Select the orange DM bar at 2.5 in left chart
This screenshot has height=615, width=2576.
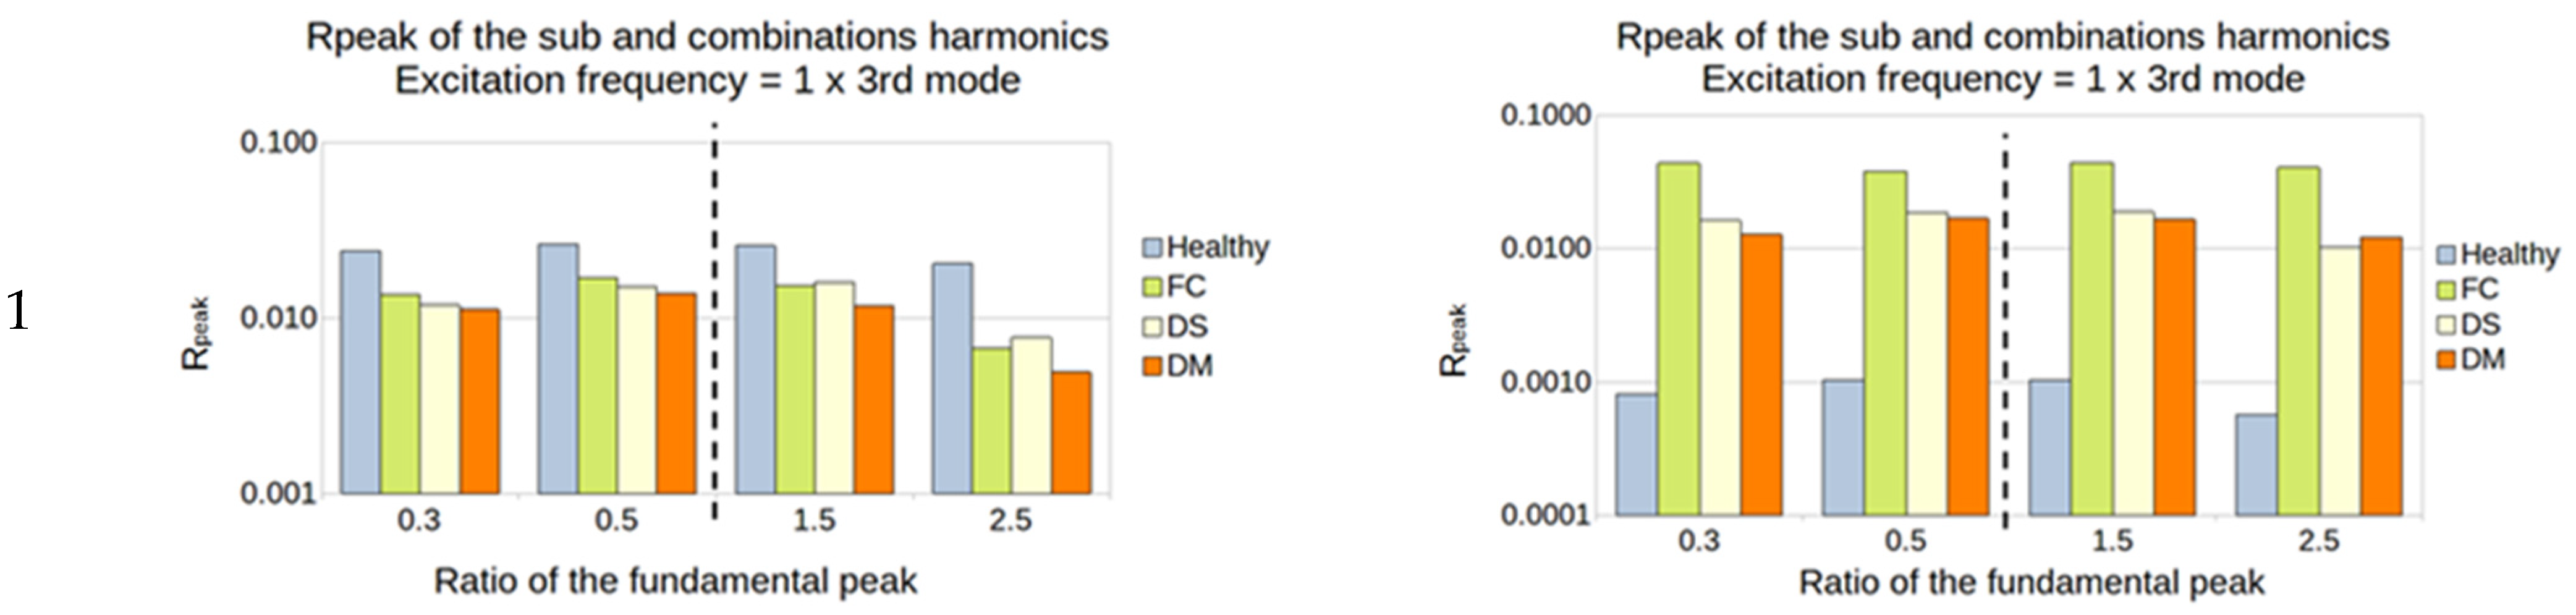click(1071, 432)
